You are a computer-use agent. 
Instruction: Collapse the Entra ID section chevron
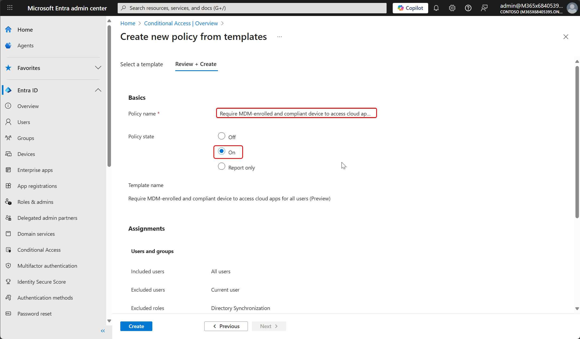[98, 90]
